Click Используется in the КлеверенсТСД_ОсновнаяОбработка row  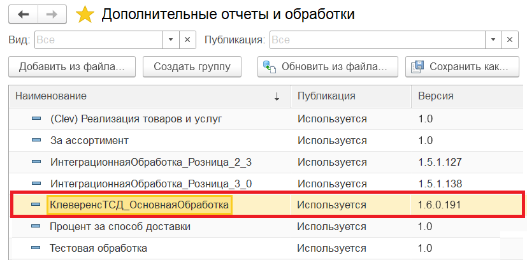click(332, 205)
